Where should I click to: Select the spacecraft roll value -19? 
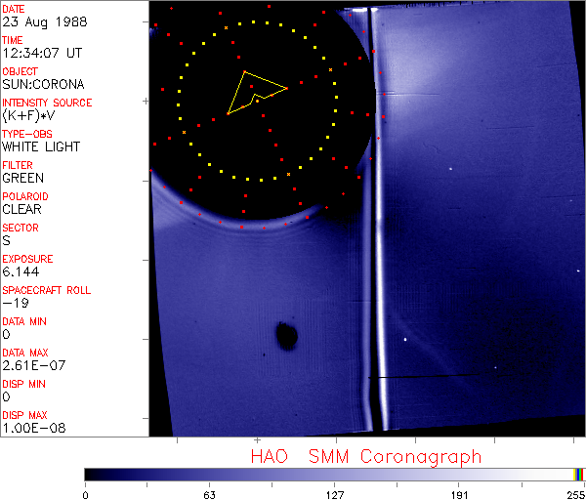(13, 303)
